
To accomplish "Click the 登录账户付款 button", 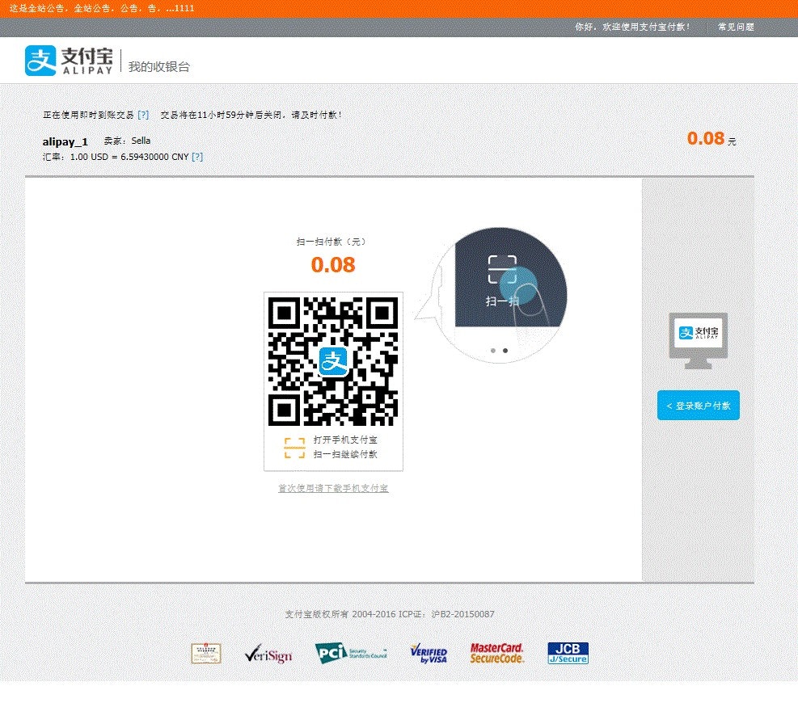I will coord(699,406).
